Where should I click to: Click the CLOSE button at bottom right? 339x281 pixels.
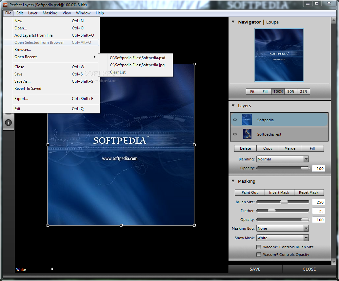[x=309, y=269]
